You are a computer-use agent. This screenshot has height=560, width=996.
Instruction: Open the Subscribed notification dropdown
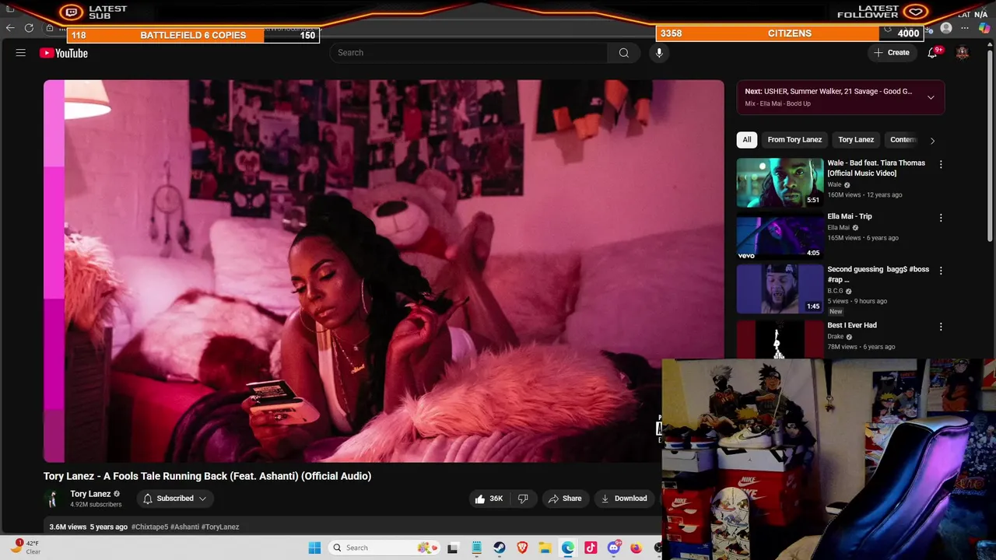[175, 499]
